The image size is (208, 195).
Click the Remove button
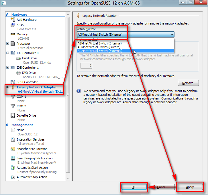[x=188, y=83]
